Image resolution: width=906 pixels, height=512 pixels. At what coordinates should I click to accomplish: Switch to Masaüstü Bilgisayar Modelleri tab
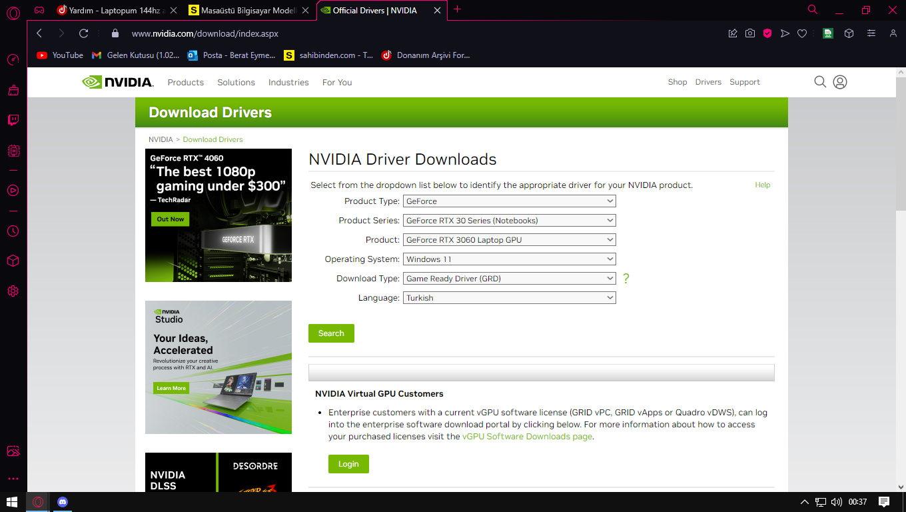tap(249, 10)
